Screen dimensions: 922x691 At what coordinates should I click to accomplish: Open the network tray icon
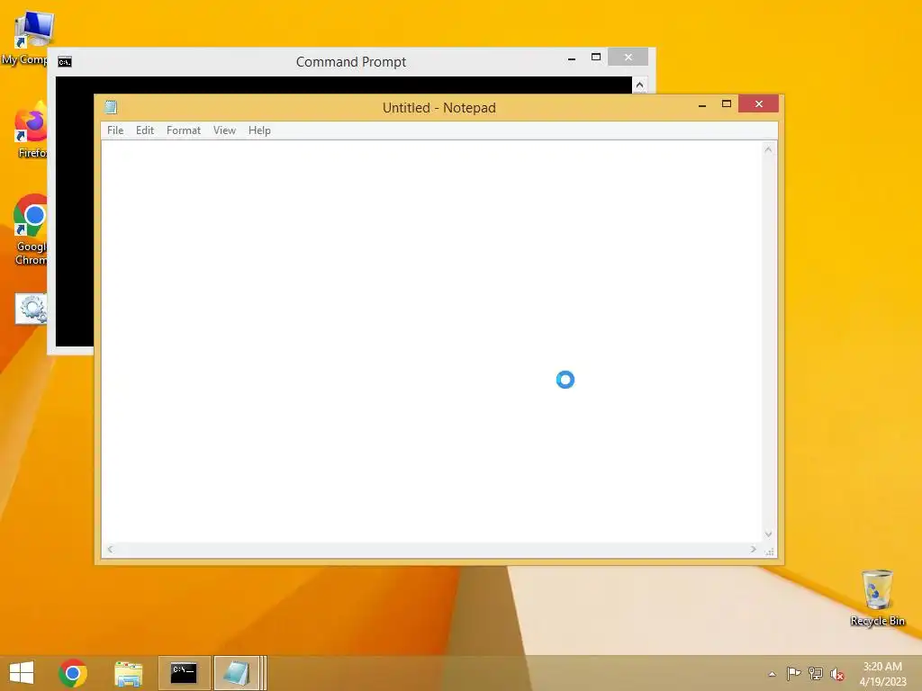pos(816,673)
